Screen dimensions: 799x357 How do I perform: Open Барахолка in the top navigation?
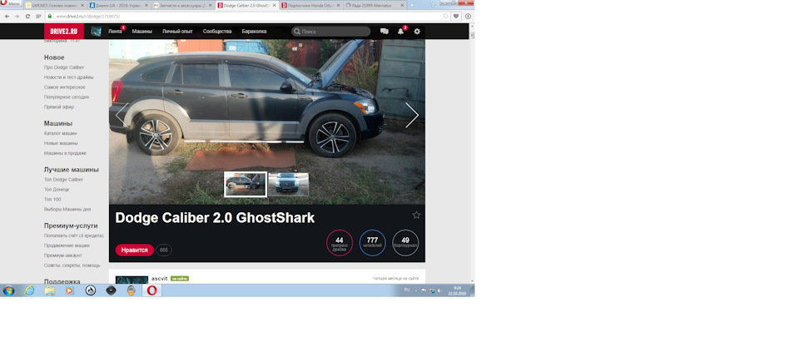255,32
